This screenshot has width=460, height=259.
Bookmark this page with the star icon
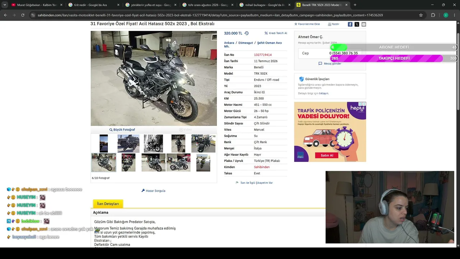click(x=421, y=15)
